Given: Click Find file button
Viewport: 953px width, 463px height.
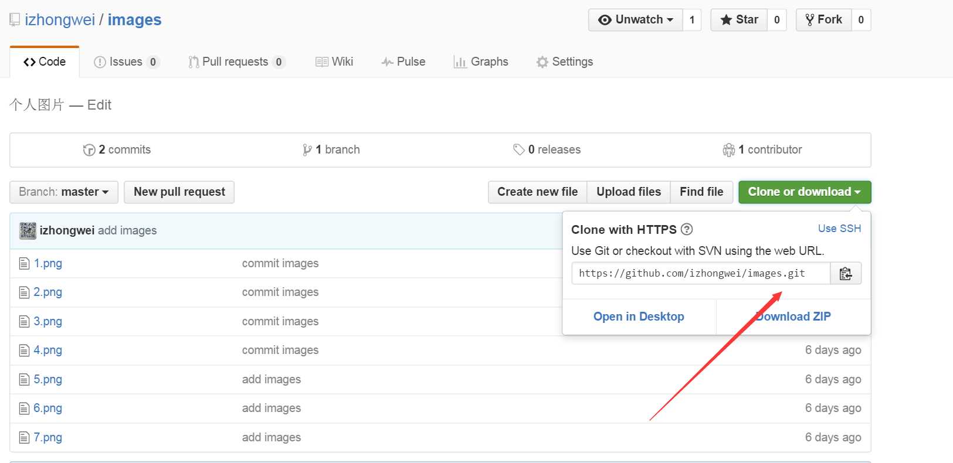Looking at the screenshot, I should coord(701,192).
